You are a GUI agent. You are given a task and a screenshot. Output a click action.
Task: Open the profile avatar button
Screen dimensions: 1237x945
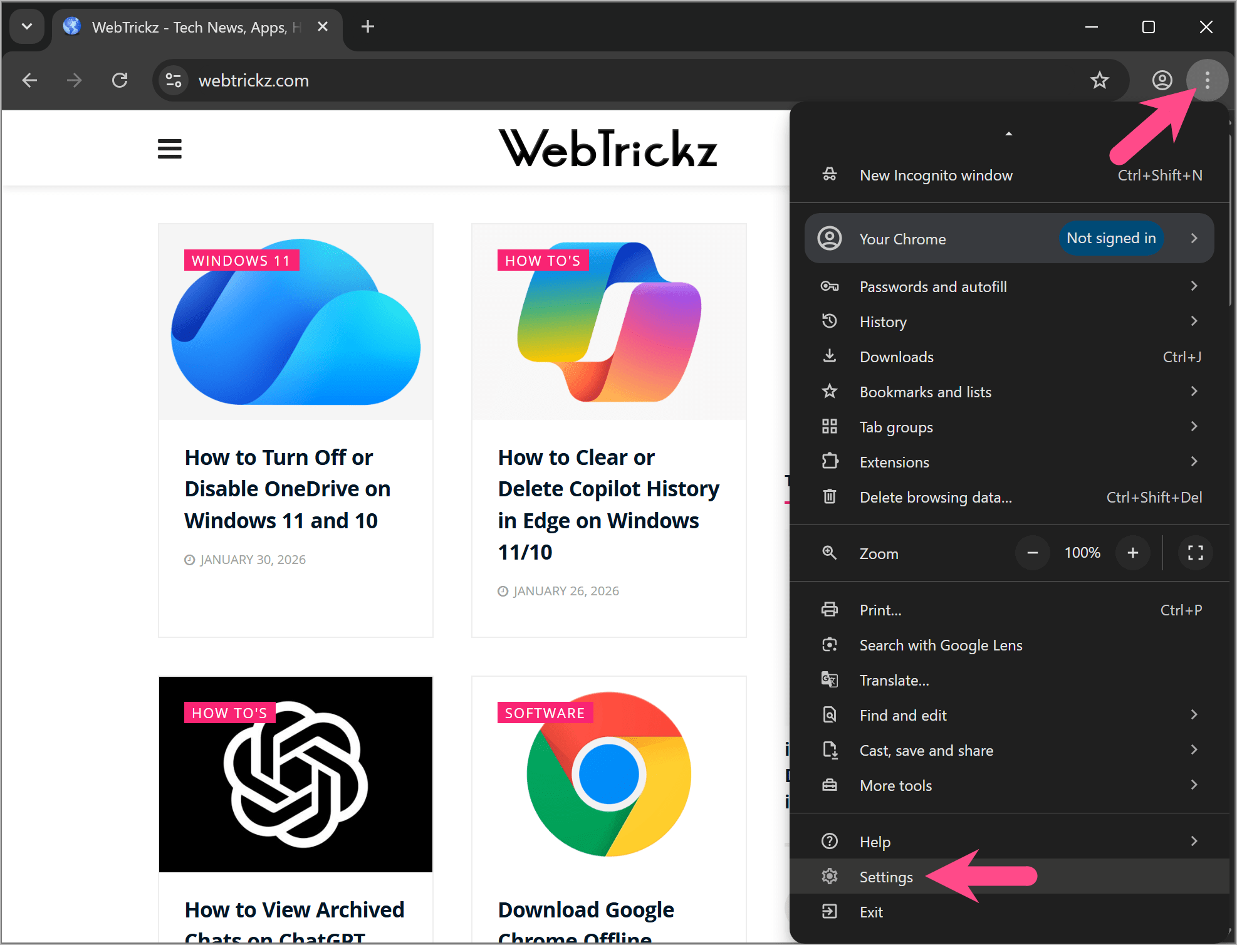click(x=1162, y=80)
